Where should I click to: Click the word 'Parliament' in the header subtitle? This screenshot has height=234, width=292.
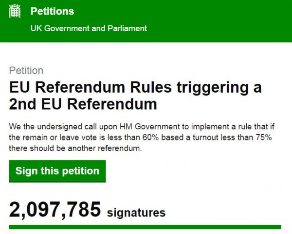point(127,28)
